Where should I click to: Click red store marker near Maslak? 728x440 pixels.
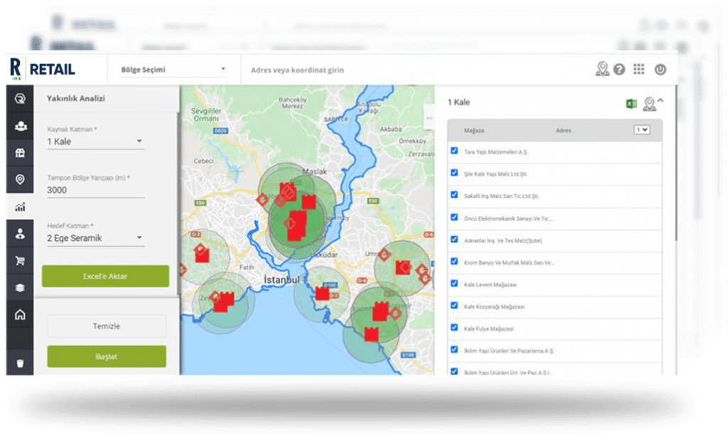tap(309, 201)
